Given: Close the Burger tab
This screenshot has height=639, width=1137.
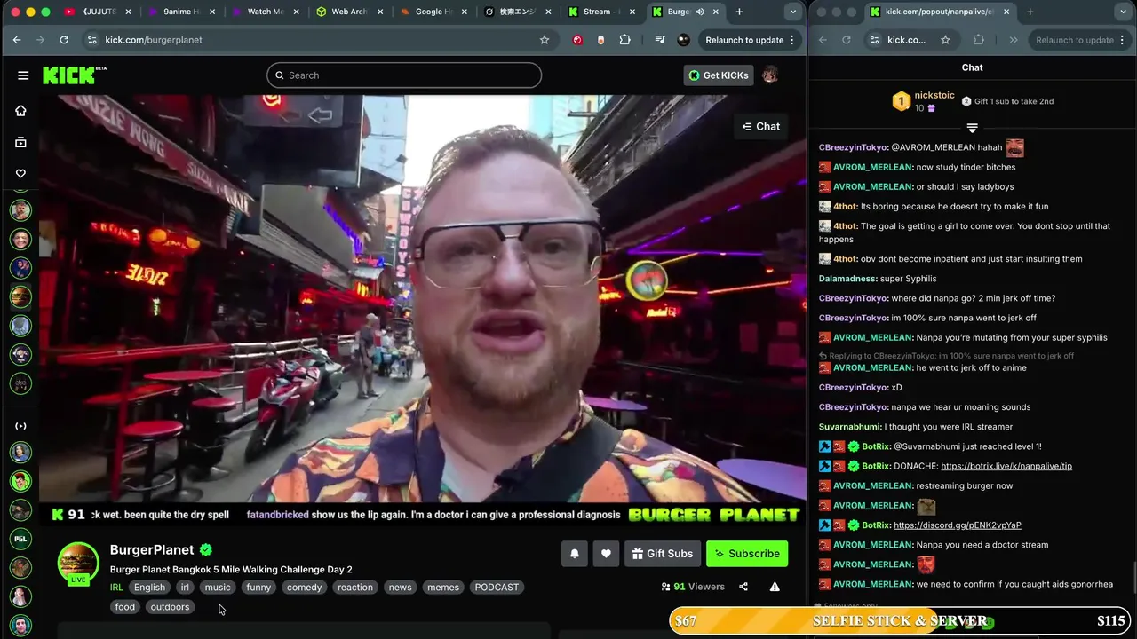Looking at the screenshot, I should [717, 12].
